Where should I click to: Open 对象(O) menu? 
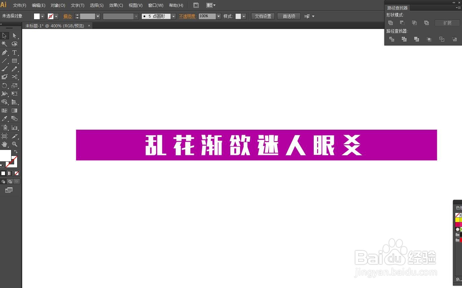pyautogui.click(x=58, y=5)
